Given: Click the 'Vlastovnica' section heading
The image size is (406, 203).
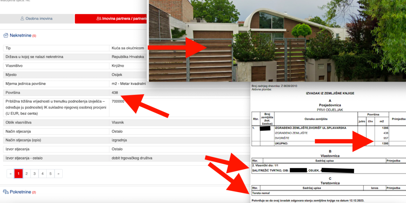Looking at the screenshot, I should click(x=330, y=156).
